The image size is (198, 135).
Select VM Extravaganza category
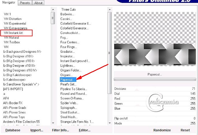[x=16, y=28]
